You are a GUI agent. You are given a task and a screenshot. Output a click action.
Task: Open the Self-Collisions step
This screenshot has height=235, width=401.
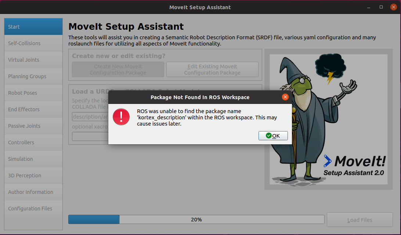tap(33, 43)
